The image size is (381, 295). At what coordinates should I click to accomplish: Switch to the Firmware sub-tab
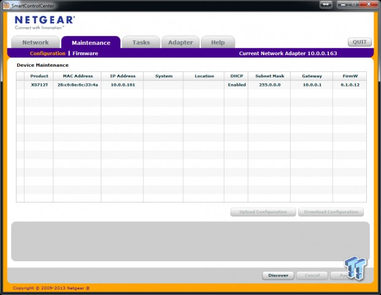[x=85, y=53]
